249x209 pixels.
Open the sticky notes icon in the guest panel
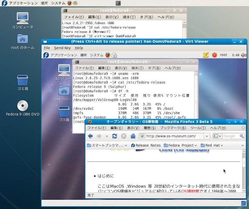click(206, 55)
